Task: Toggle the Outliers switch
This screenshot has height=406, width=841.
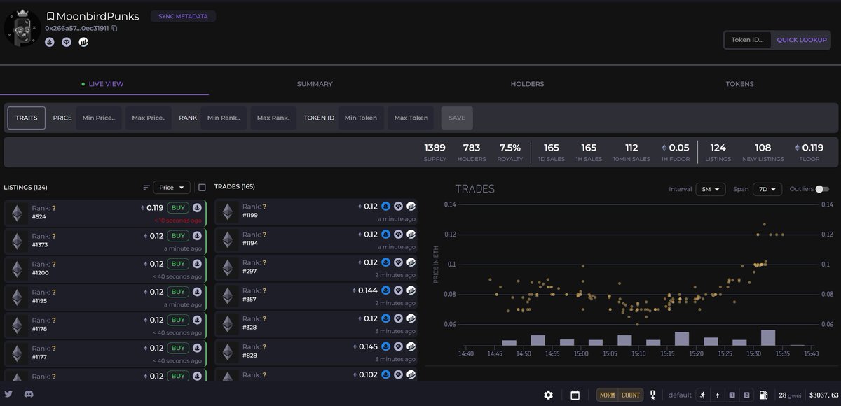Action: click(822, 189)
